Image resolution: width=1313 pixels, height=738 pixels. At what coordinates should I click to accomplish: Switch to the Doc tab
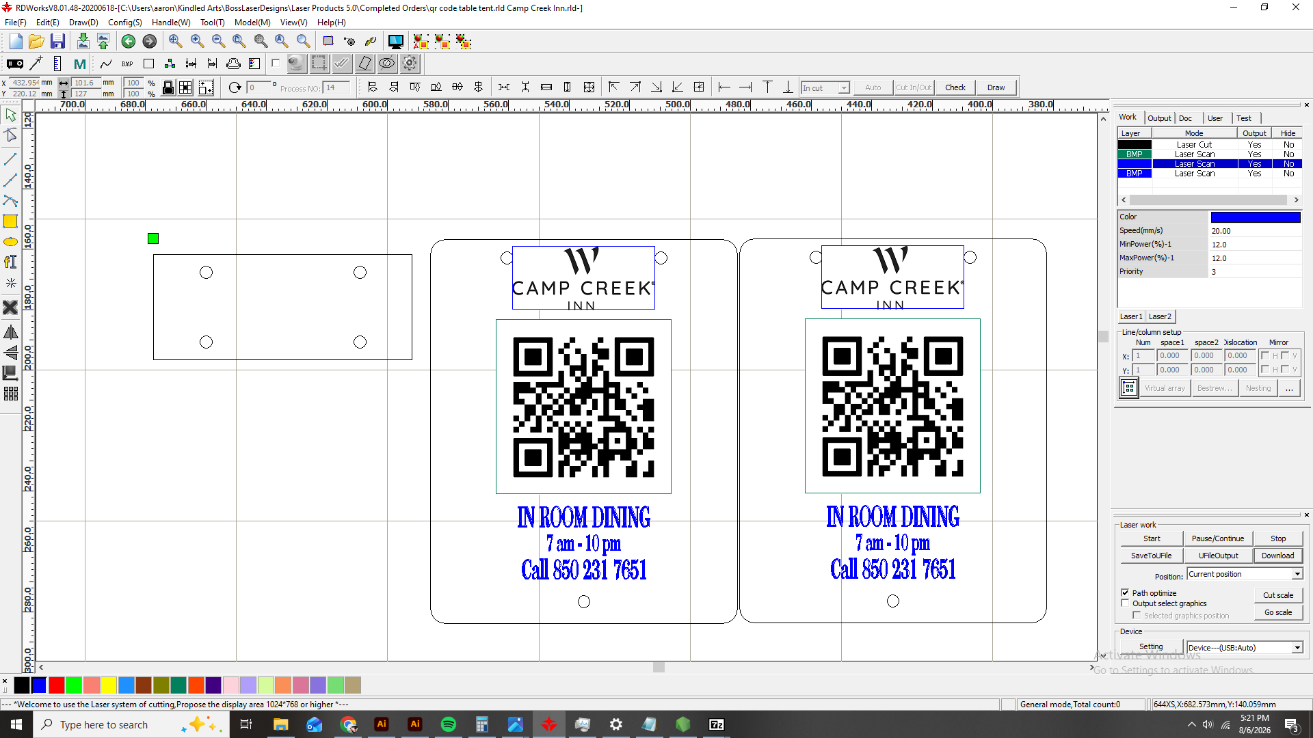click(x=1186, y=118)
